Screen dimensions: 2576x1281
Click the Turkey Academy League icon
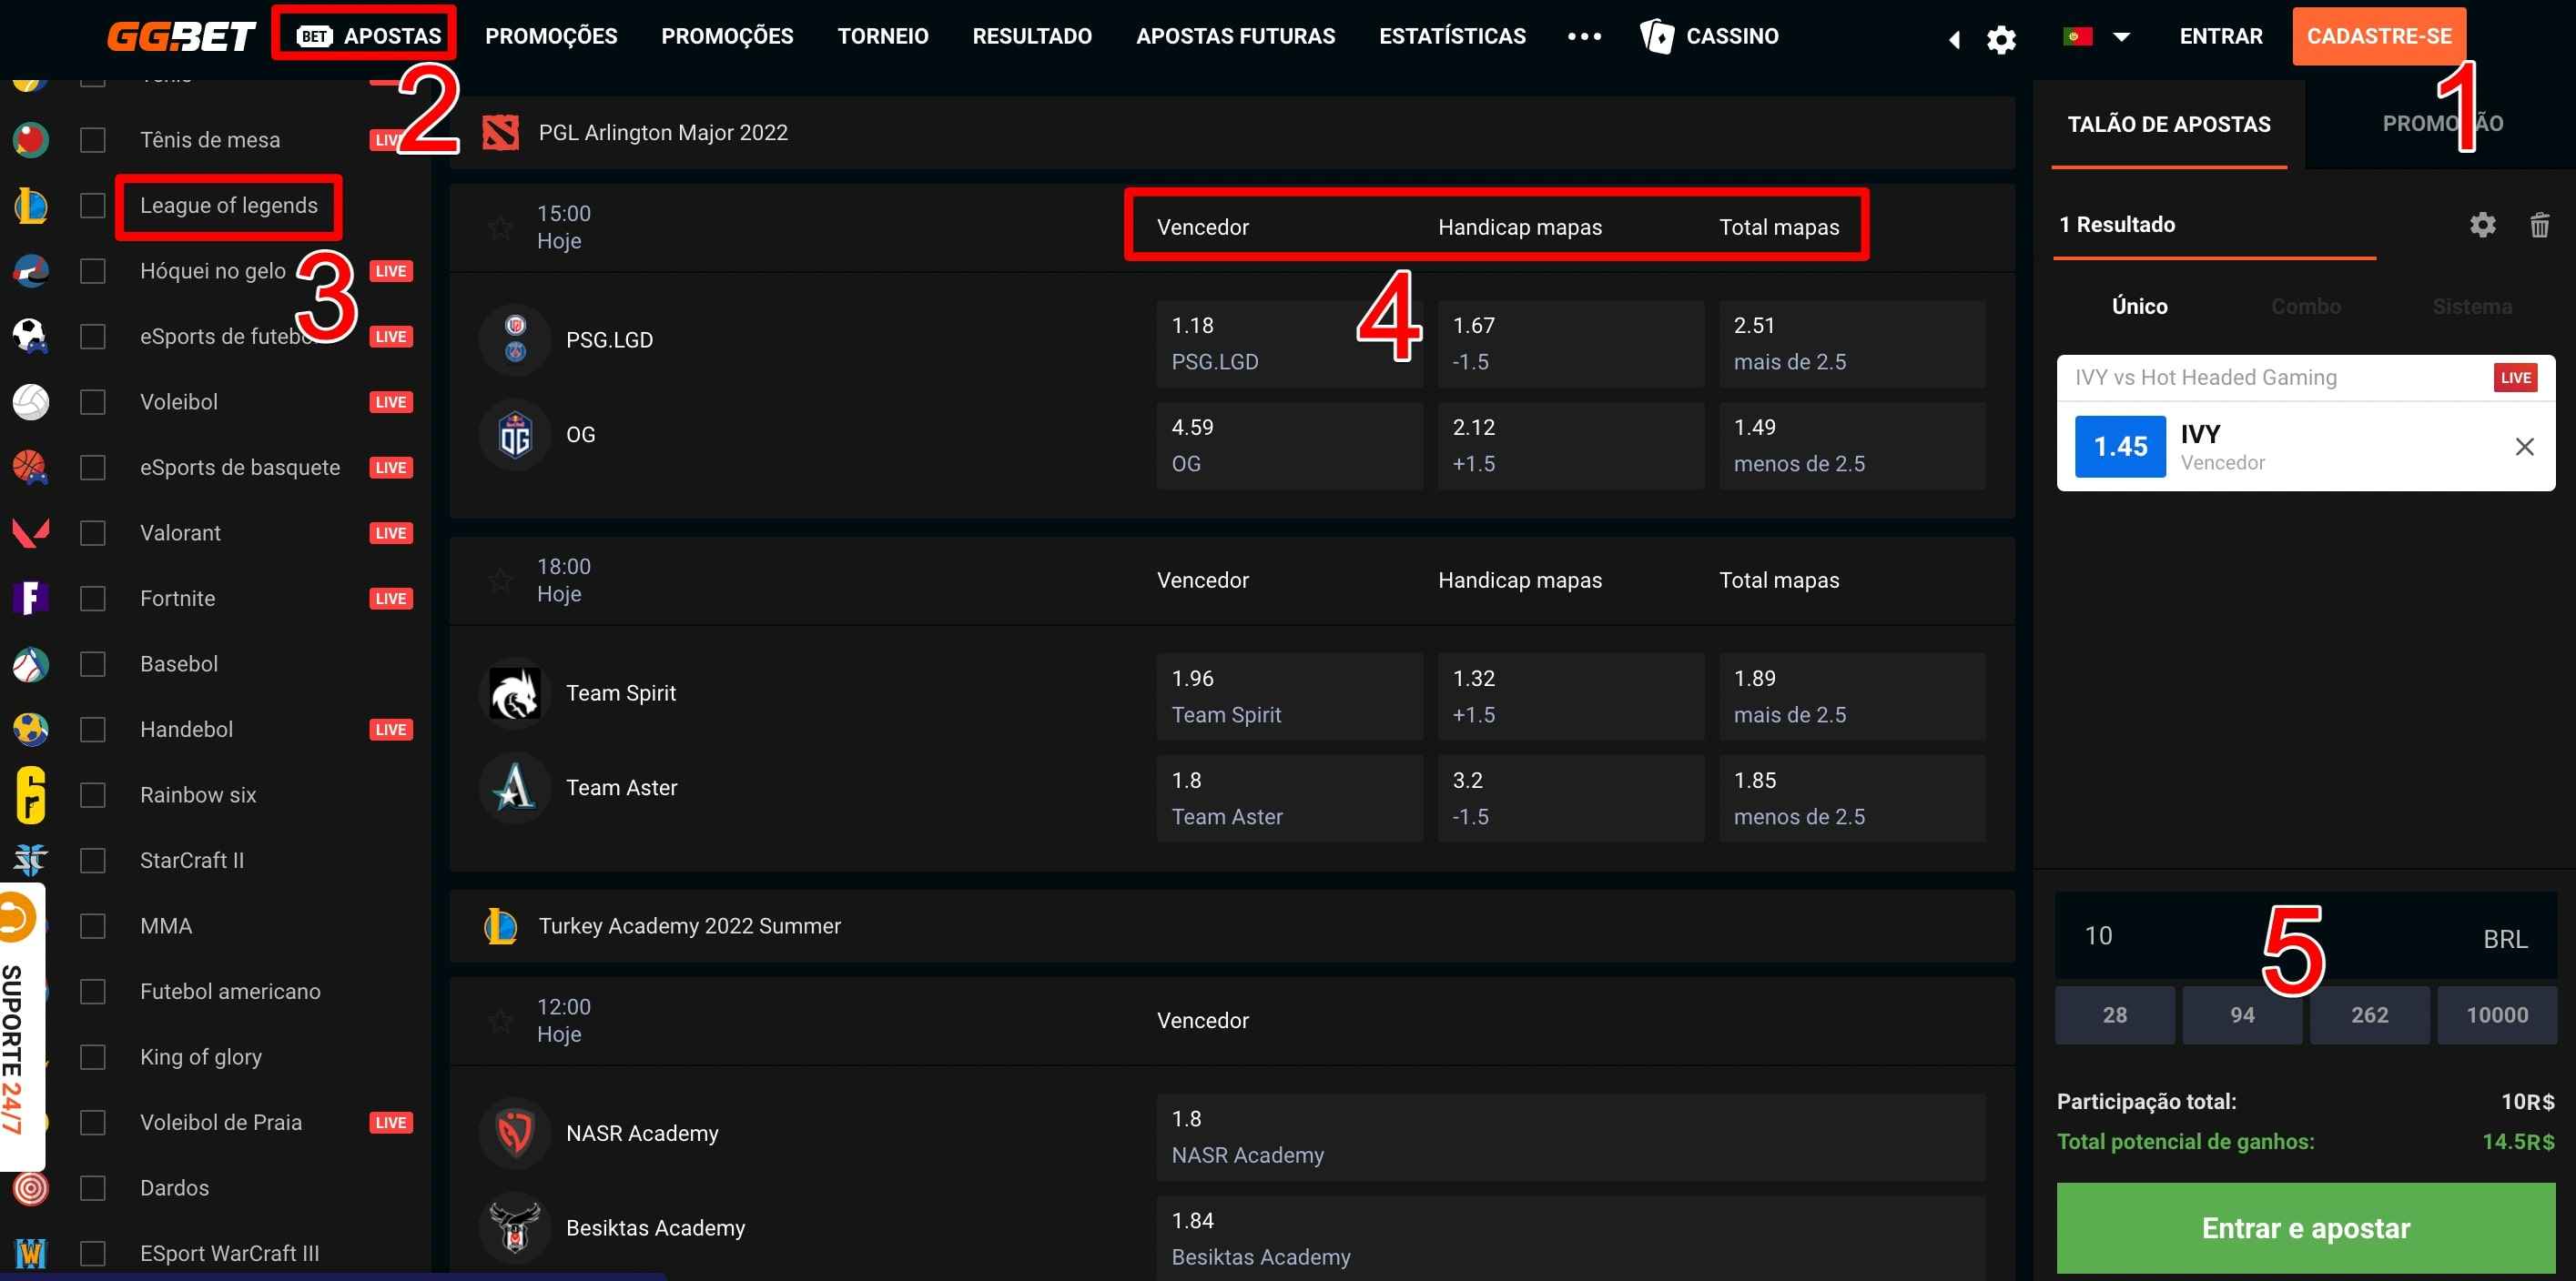pos(500,925)
